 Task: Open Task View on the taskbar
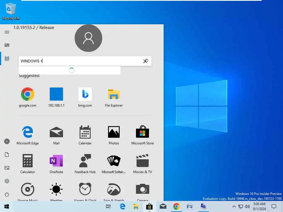tap(108, 206)
